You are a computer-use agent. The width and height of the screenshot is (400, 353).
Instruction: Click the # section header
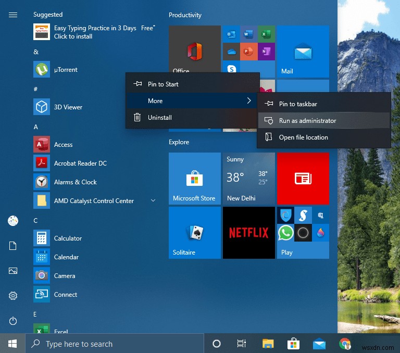(x=36, y=89)
